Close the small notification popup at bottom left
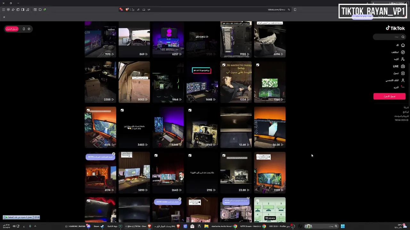This screenshot has width=410, height=230. [38, 217]
